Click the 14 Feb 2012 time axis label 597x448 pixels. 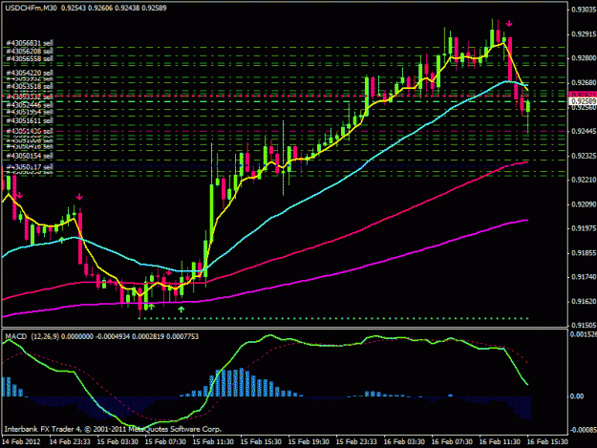click(x=21, y=442)
